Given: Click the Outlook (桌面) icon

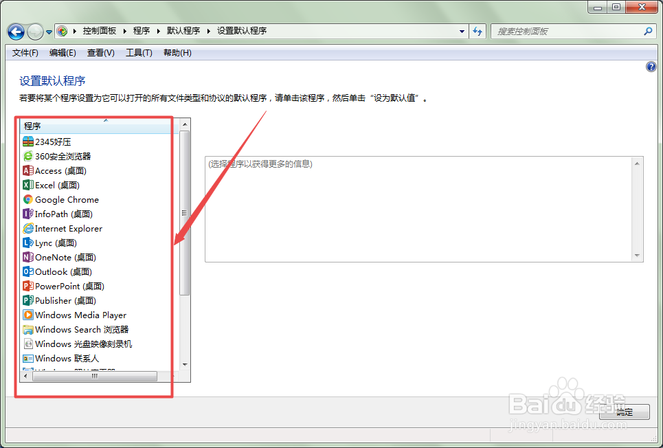Looking at the screenshot, I should (x=28, y=271).
